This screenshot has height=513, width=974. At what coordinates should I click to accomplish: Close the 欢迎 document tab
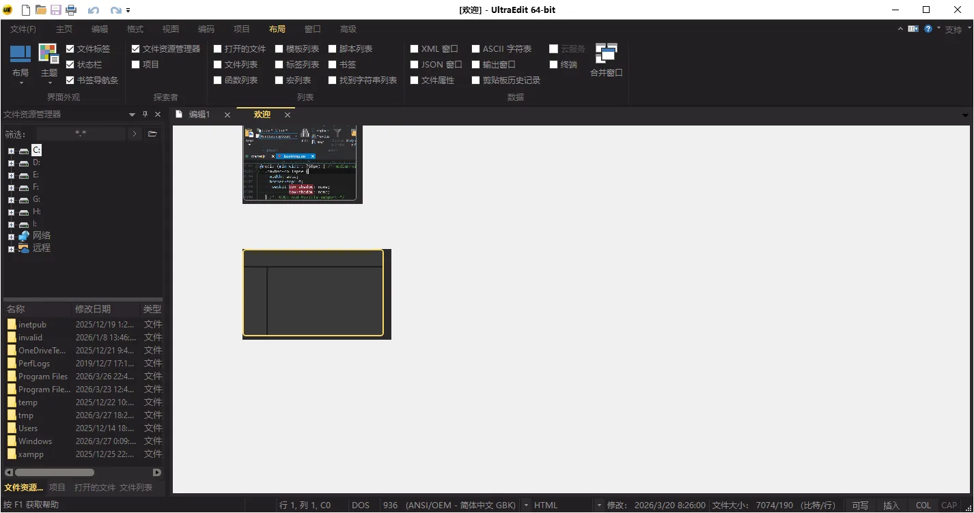(288, 115)
